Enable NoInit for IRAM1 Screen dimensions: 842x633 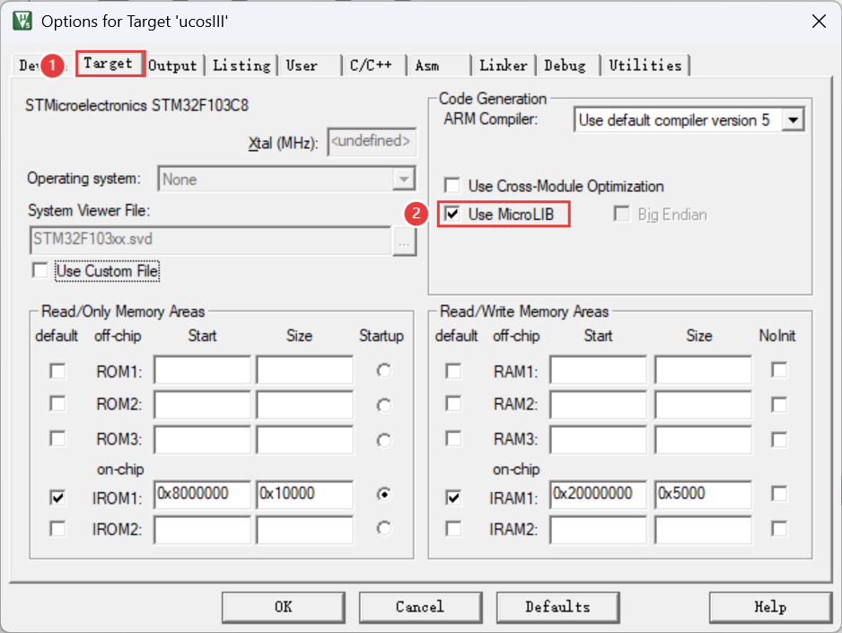[x=779, y=494]
